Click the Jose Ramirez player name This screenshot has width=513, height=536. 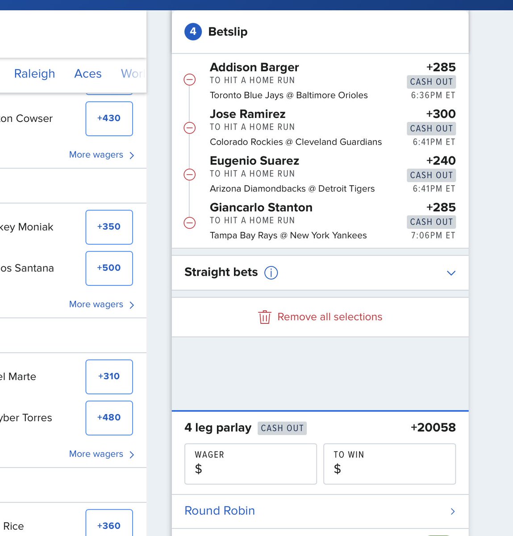click(x=248, y=114)
